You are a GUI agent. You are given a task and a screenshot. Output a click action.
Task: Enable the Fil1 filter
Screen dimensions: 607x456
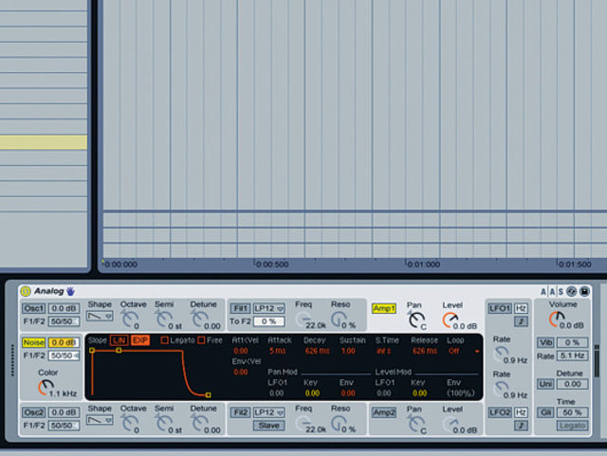click(240, 308)
